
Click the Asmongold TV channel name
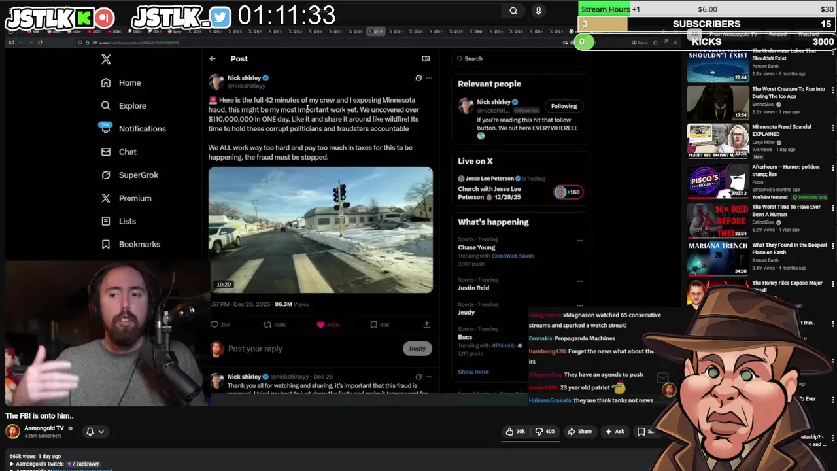tap(44, 428)
